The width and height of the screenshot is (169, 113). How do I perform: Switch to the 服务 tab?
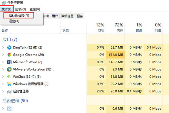(x=80, y=16)
